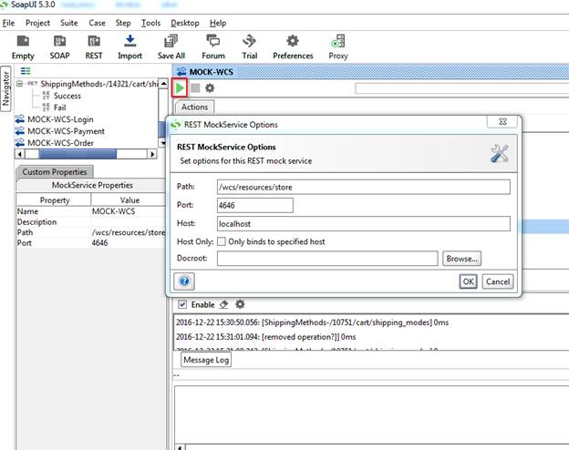Select the 15:30:50.056 ShippingMethods log entry
This screenshot has height=450, width=569.
pyautogui.click(x=312, y=322)
